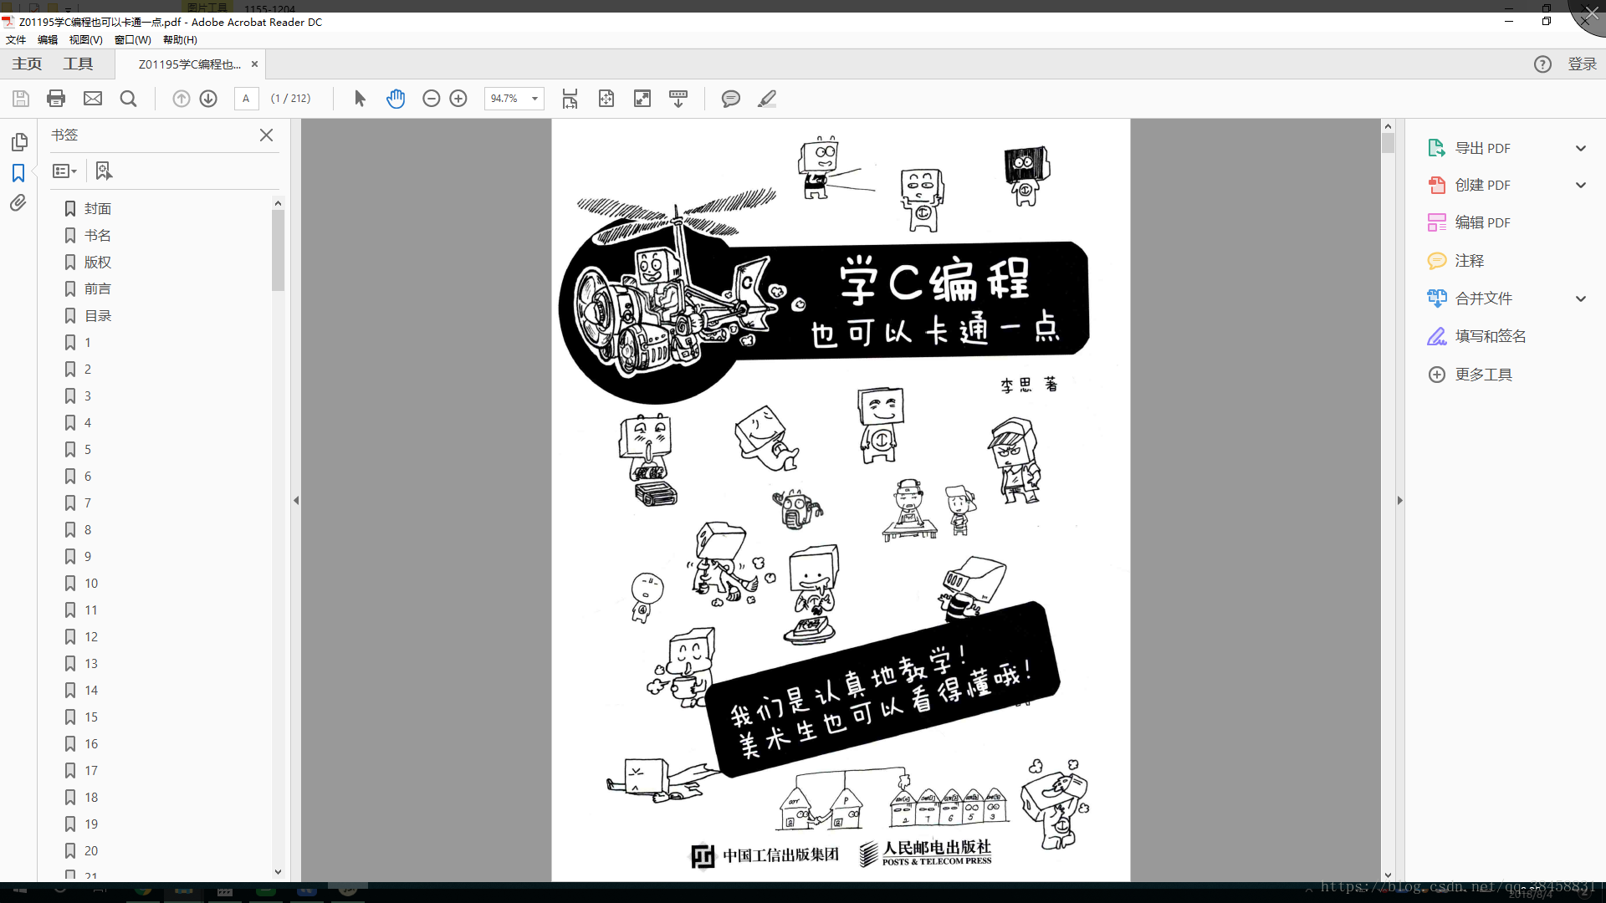Click the bookmarks panel vertical scrollbar
The width and height of the screenshot is (1606, 903).
pyautogui.click(x=278, y=251)
